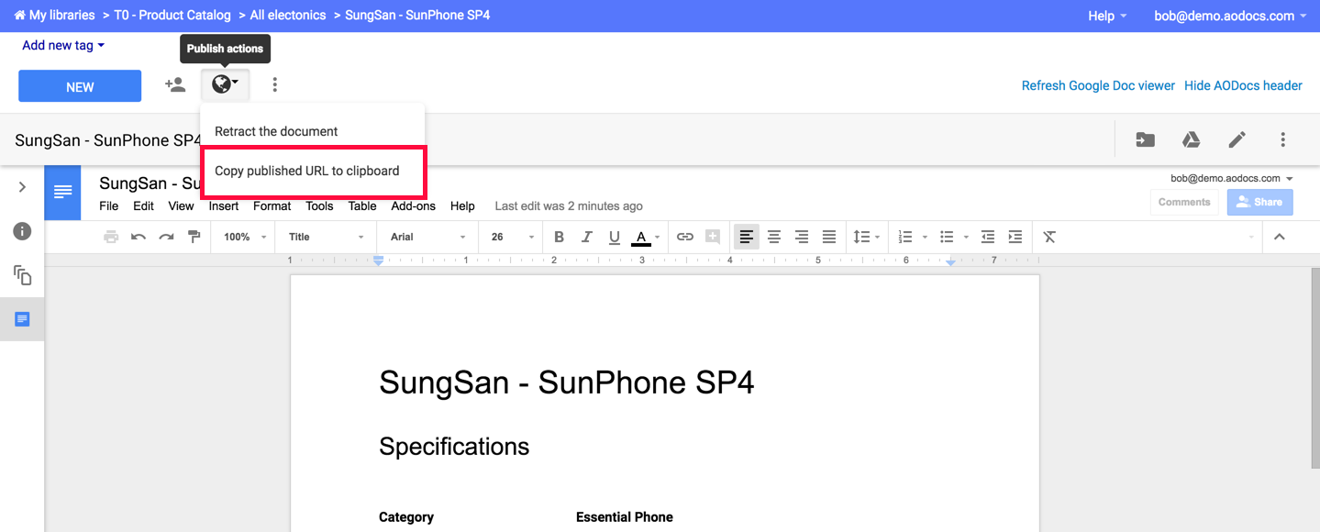This screenshot has width=1320, height=532.
Task: Click the Google Drive icon
Action: click(x=1191, y=139)
